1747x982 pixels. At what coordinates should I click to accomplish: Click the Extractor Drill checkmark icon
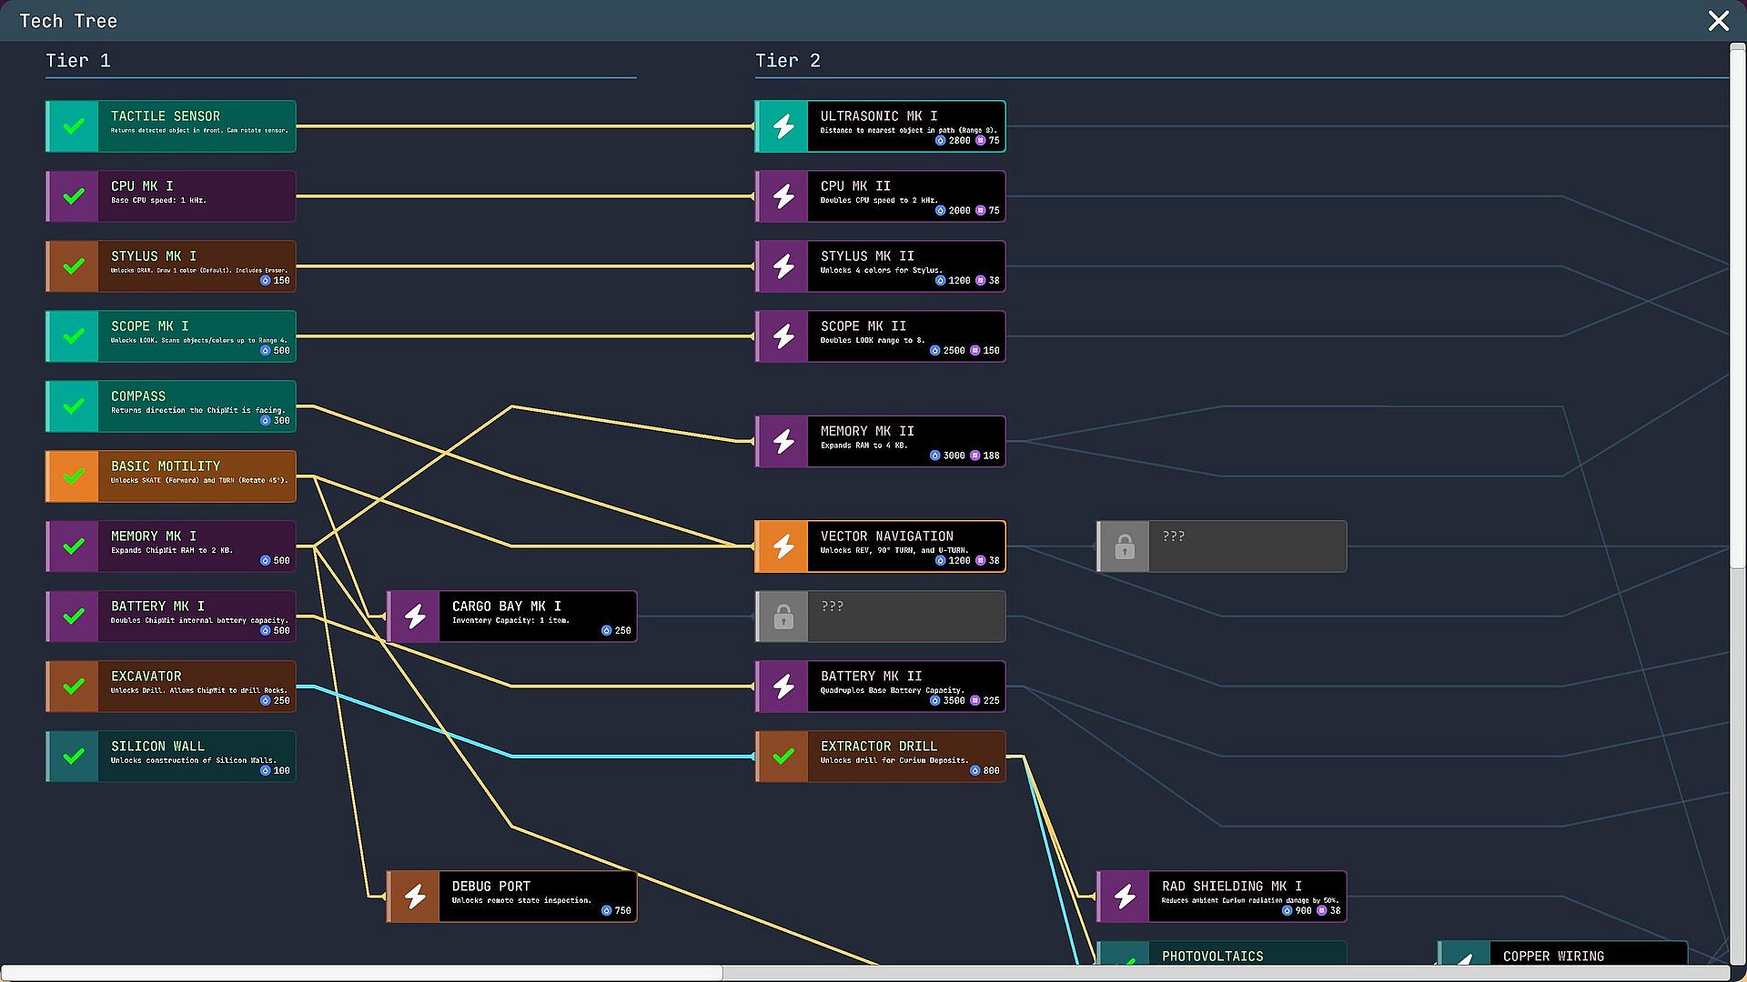pyautogui.click(x=783, y=757)
